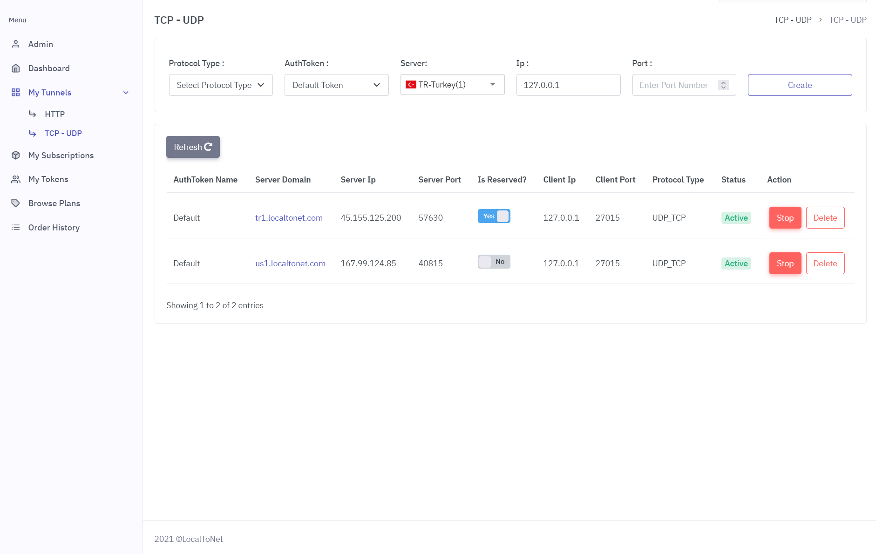Open the Select Protocol Type dropdown

pos(221,85)
